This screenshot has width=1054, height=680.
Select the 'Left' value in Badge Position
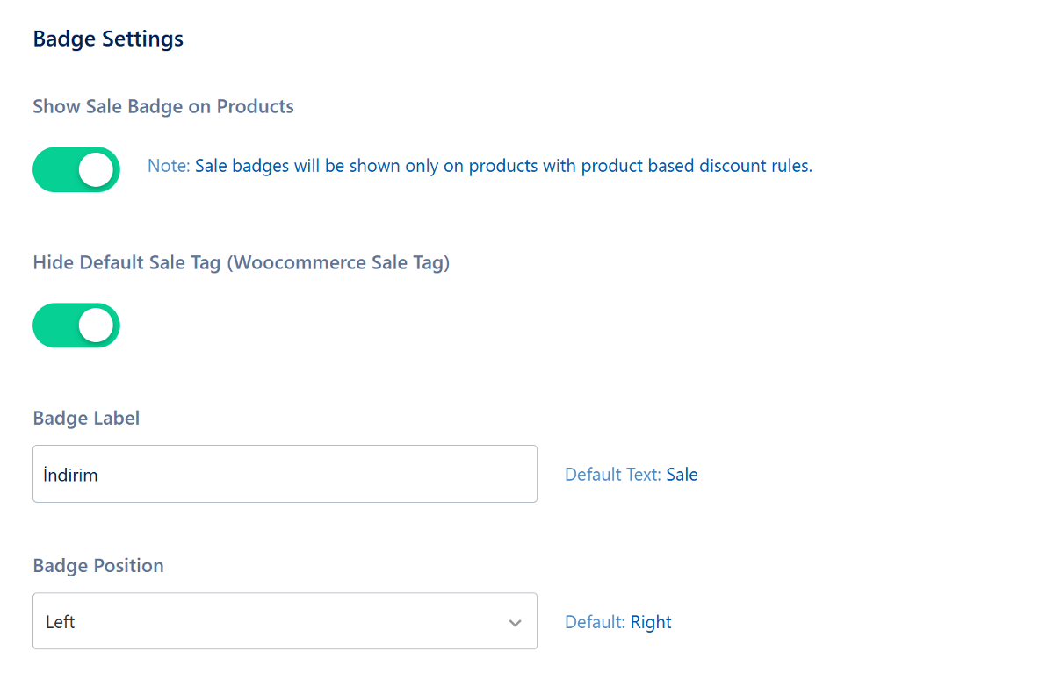[x=61, y=622]
